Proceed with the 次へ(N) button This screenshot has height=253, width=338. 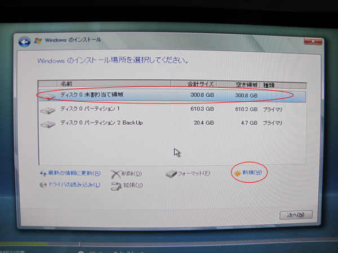tap(296, 215)
